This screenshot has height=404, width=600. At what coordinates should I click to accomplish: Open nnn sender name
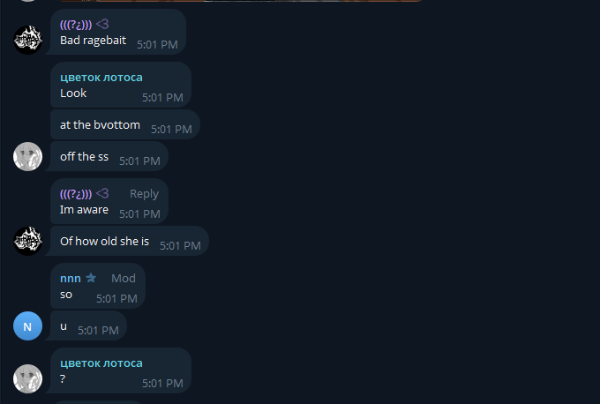click(x=71, y=278)
